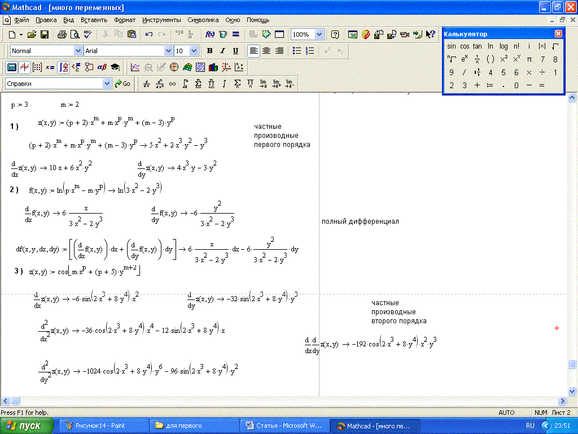Click the Insert Function f(x) icon
The width and height of the screenshot is (578, 434).
pyautogui.click(x=209, y=34)
